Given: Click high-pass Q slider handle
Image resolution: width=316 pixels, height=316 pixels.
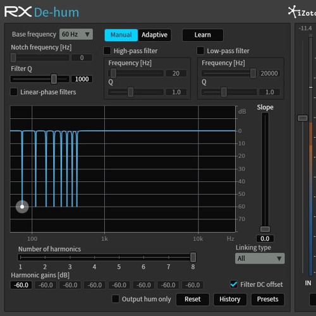Looking at the screenshot, I should tap(130, 92).
